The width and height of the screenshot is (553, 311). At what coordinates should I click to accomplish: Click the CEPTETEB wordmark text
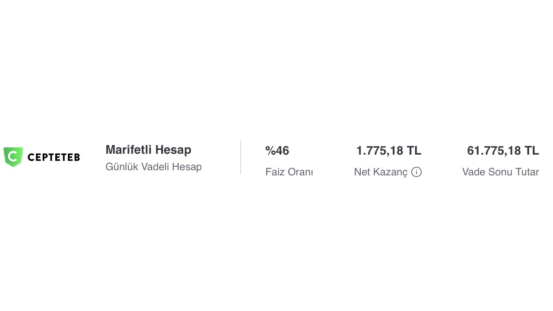(x=54, y=157)
